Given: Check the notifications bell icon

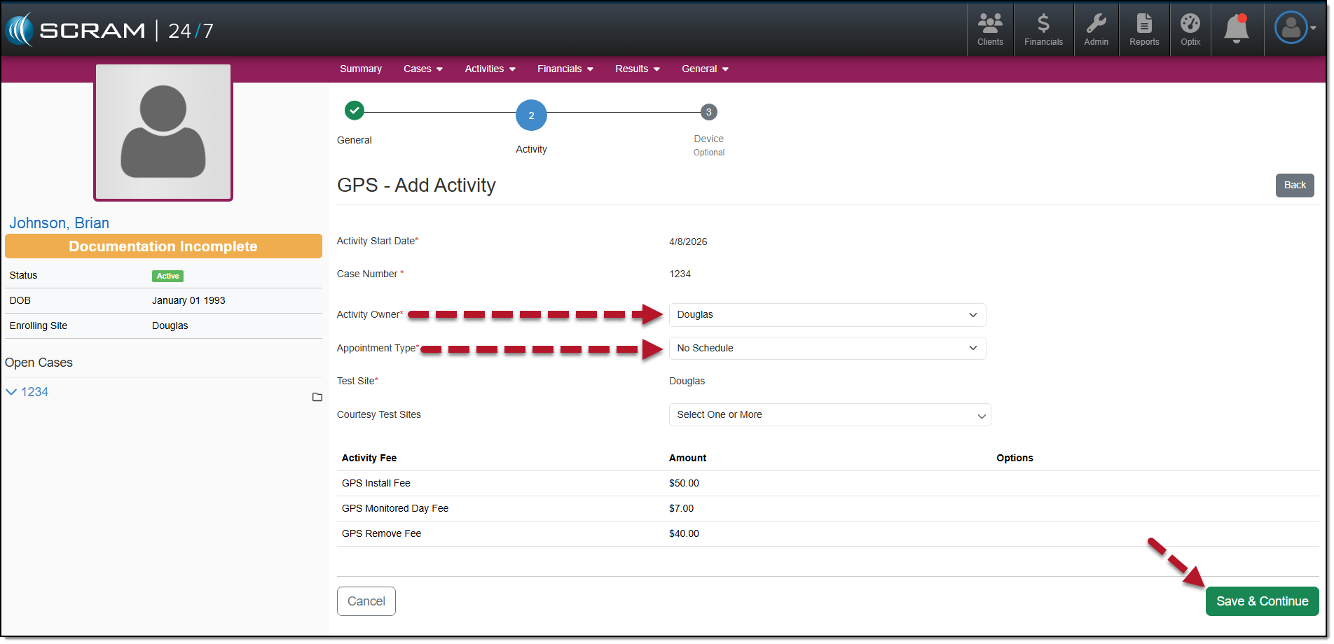Looking at the screenshot, I should coord(1236,29).
